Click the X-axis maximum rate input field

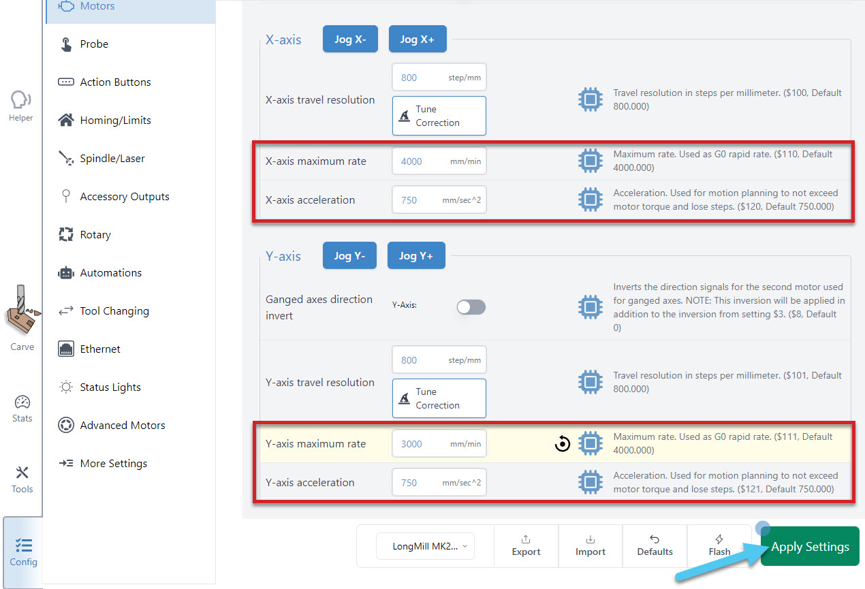pos(421,161)
